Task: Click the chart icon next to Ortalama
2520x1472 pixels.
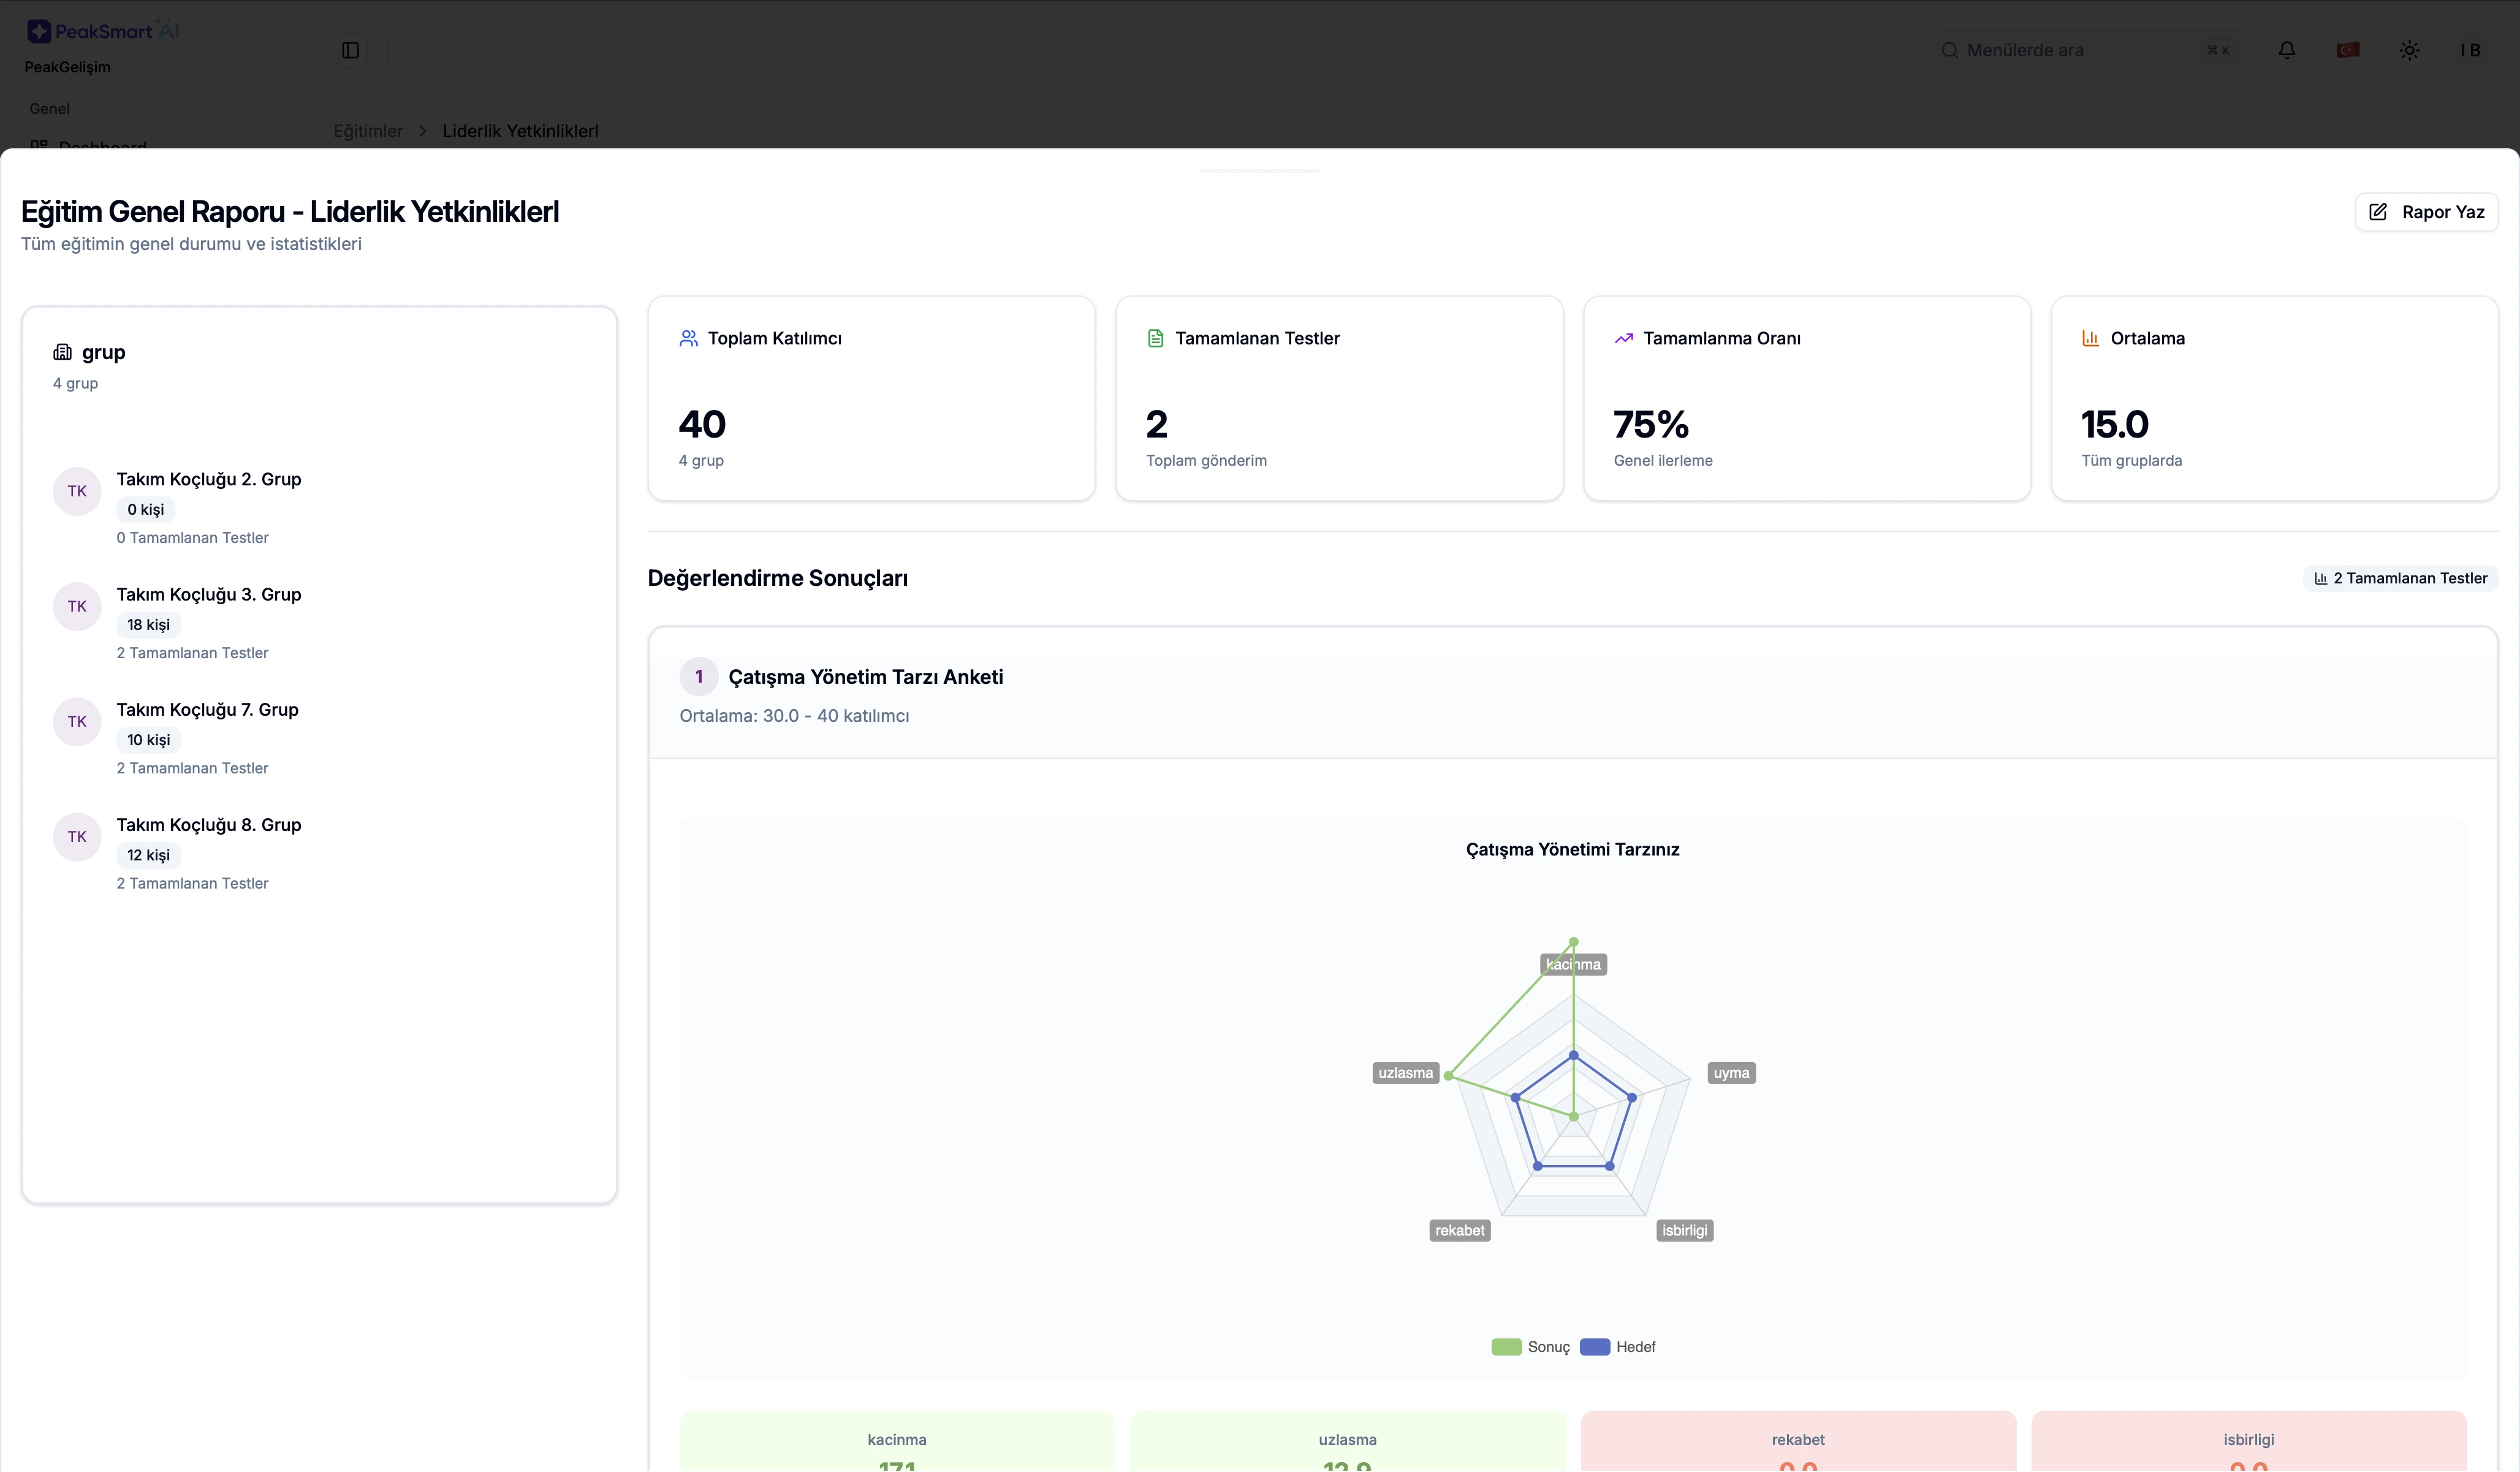Action: tap(2090, 338)
